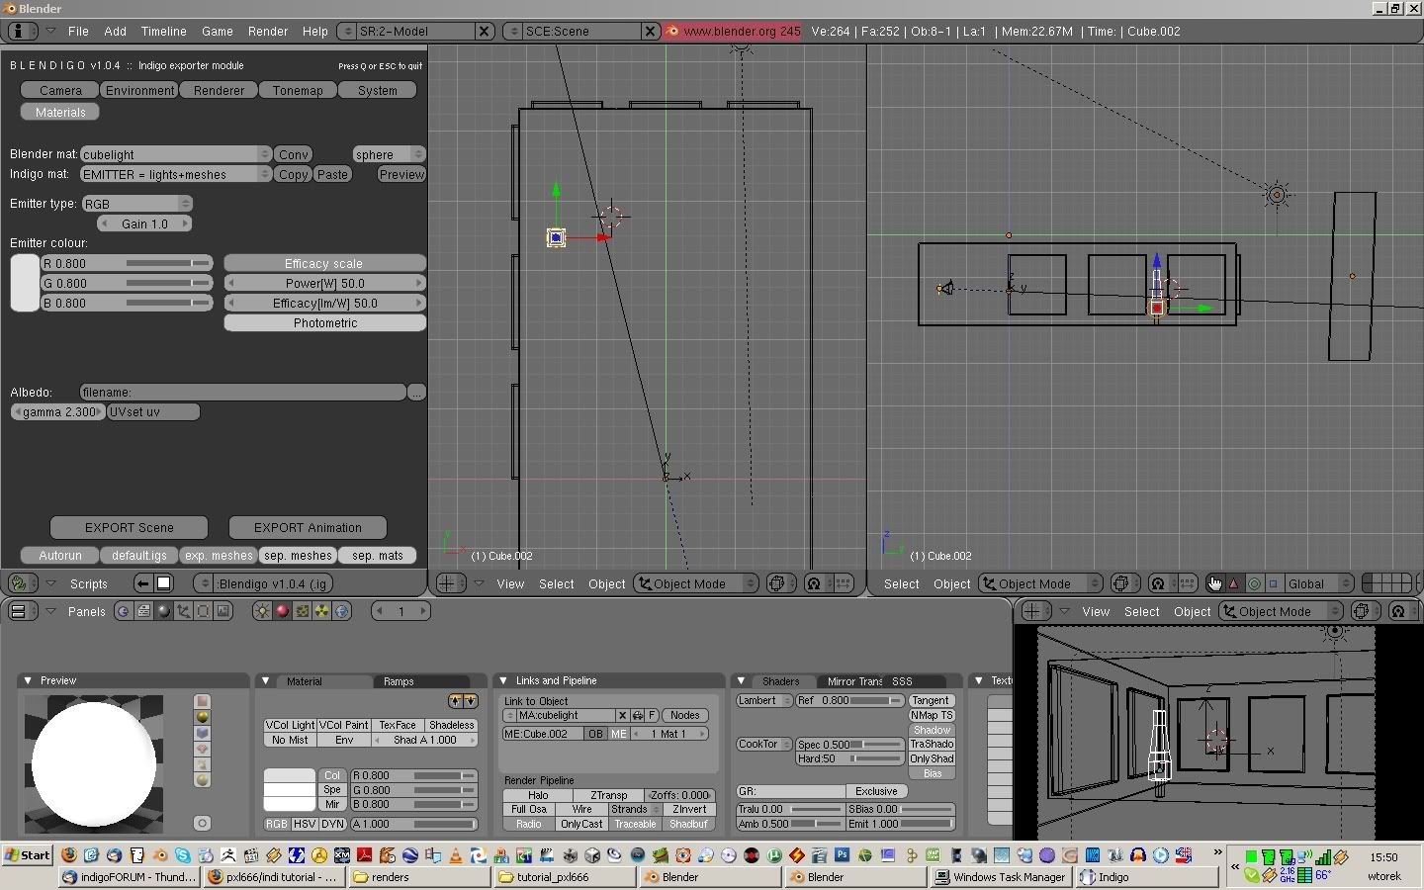Open World buttons globe icon
Viewport: 1424px width, 890px height.
[341, 611]
